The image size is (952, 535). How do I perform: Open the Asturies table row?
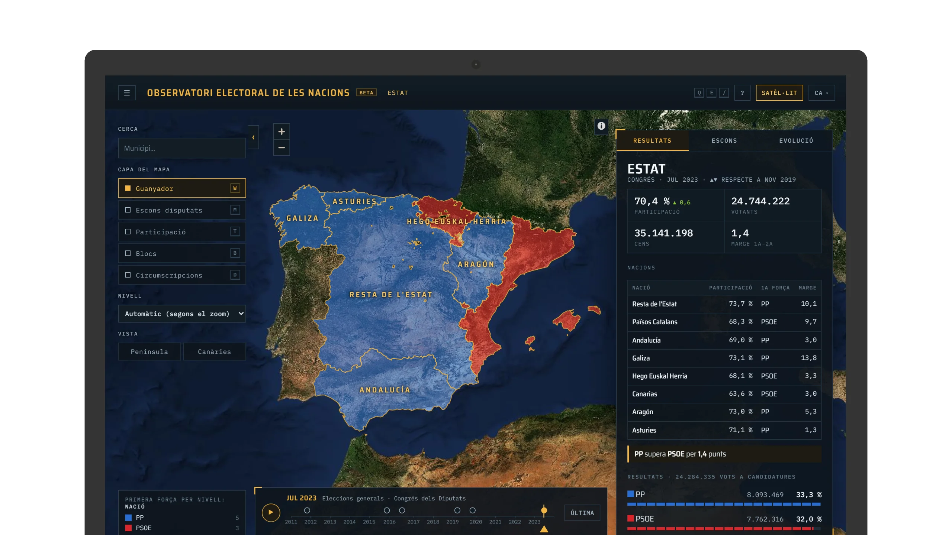tap(724, 430)
